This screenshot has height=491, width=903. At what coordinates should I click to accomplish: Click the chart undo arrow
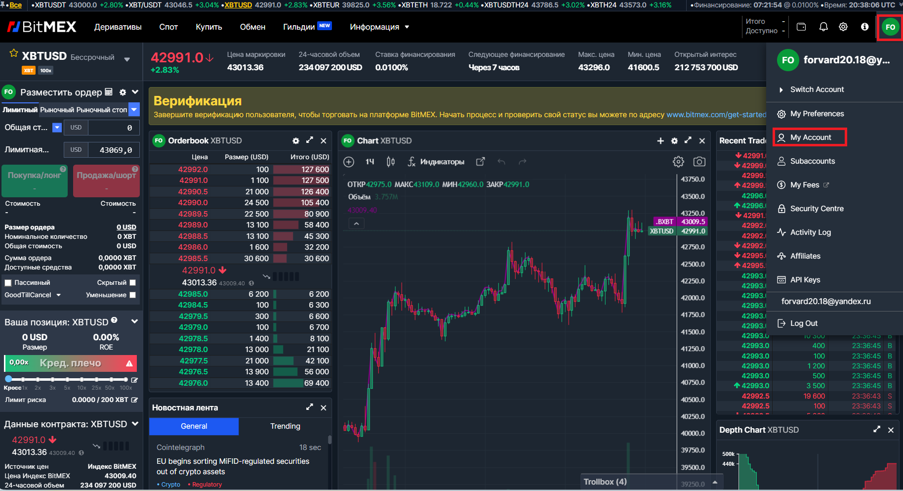click(x=501, y=162)
